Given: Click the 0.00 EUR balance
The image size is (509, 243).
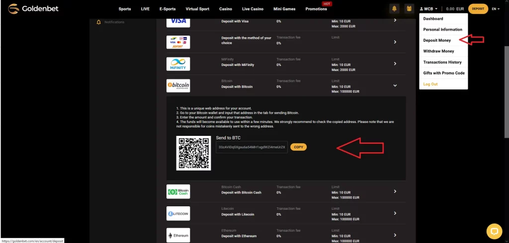Looking at the screenshot, I should [x=455, y=9].
